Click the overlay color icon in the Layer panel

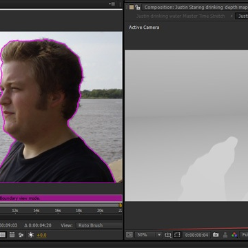(x=21, y=235)
